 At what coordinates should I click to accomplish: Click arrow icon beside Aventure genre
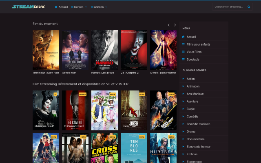point(183,101)
